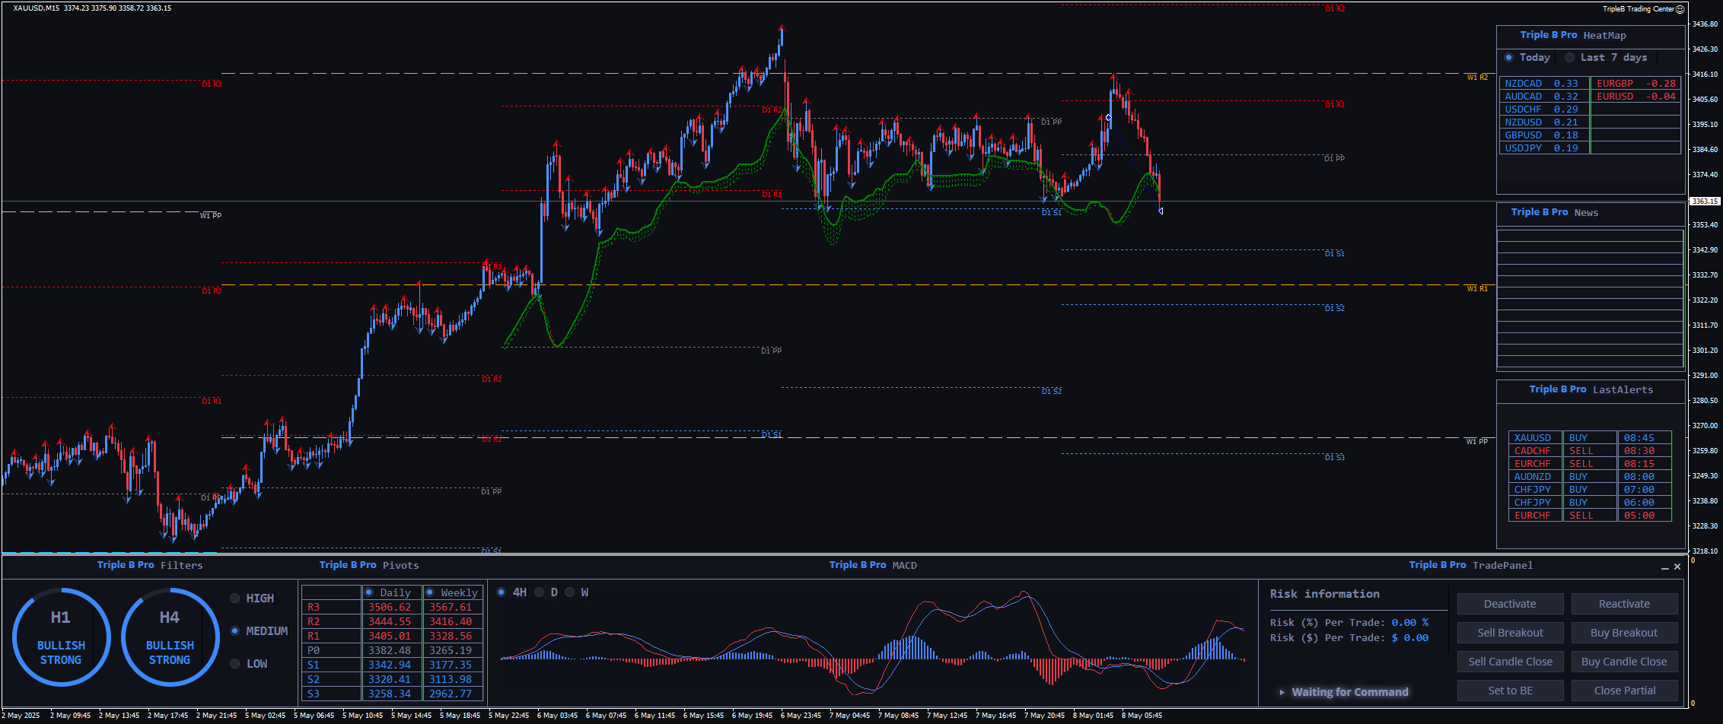Select Last 7 days in HeatMap
This screenshot has height=724, width=1723.
1569,58
